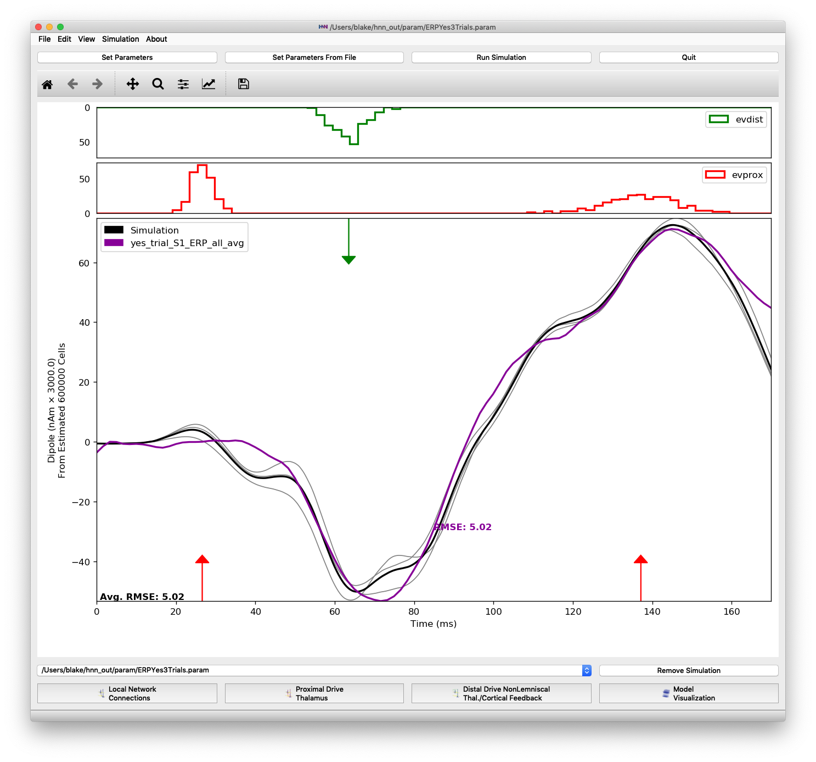Image resolution: width=816 pixels, height=762 pixels.
Task: Click the green distal input arrow marker
Action: (x=348, y=242)
